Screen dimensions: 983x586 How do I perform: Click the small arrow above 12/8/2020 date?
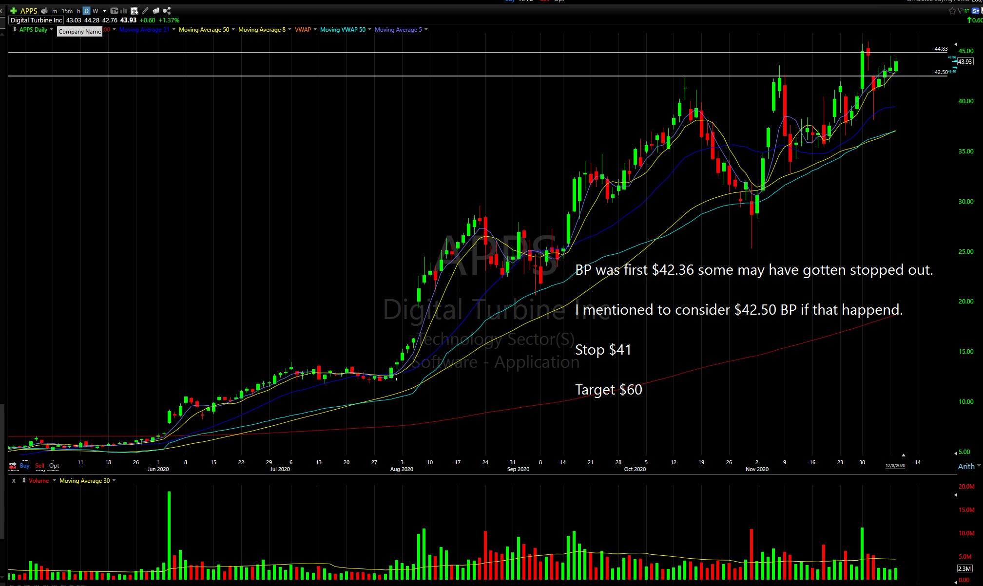(904, 455)
